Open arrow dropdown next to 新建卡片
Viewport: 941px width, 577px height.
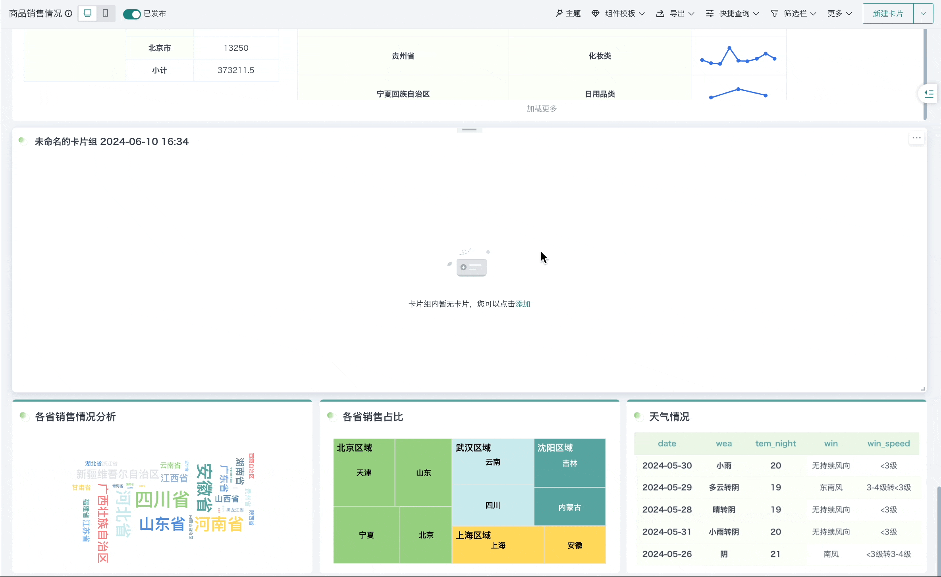click(923, 13)
